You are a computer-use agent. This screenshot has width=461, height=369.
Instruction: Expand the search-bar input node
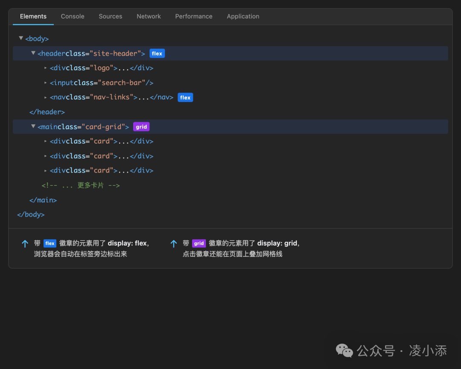click(x=46, y=83)
